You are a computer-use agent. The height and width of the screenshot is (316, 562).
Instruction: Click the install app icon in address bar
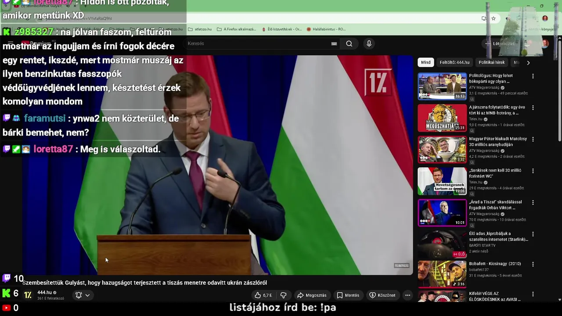click(x=484, y=18)
